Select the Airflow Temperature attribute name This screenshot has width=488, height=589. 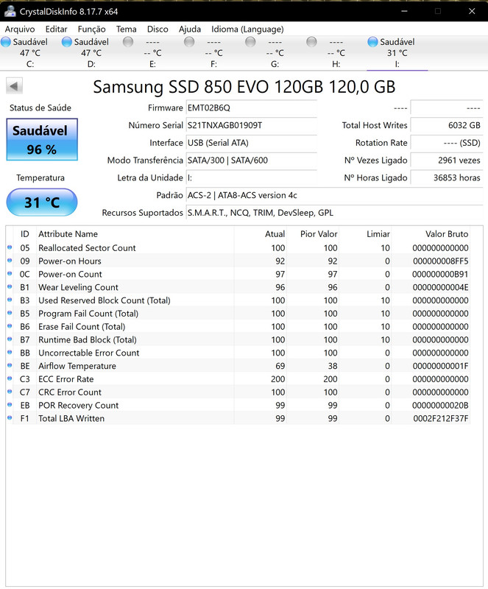(x=77, y=366)
